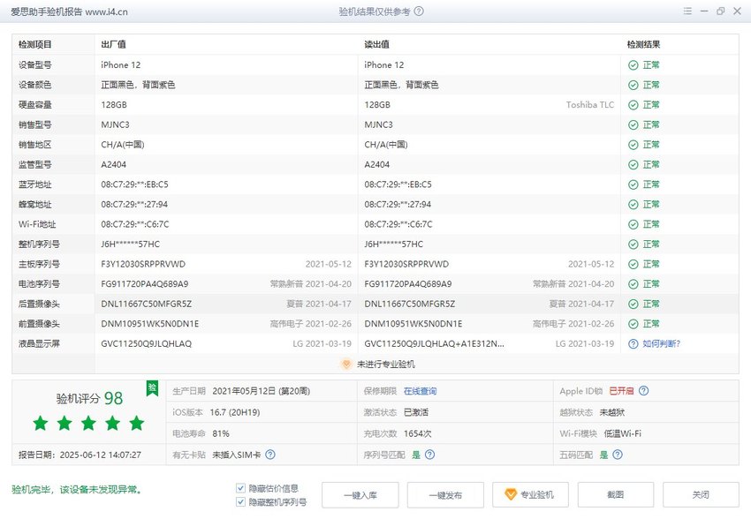Select factory front camera serial DNM10951WK5N0DN1E
751x519 pixels.
[150, 324]
